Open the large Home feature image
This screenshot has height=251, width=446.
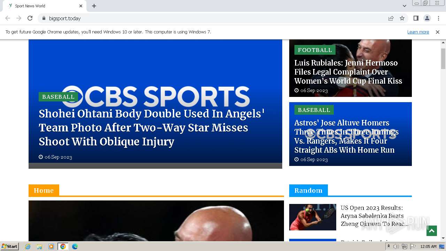point(156,221)
